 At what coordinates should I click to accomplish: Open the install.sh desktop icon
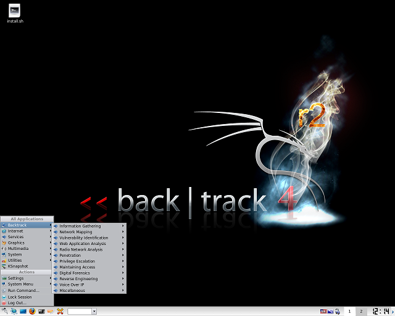click(15, 14)
